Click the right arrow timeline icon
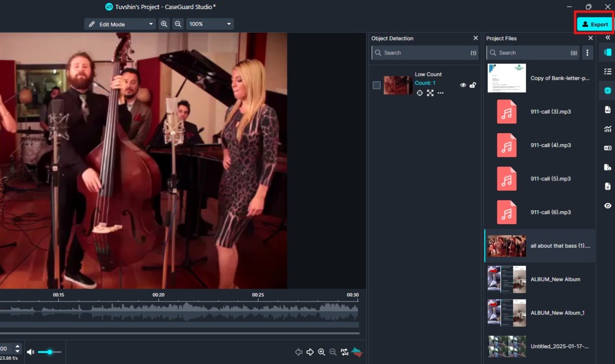Viewport: 615px width, 364px height. click(310, 352)
